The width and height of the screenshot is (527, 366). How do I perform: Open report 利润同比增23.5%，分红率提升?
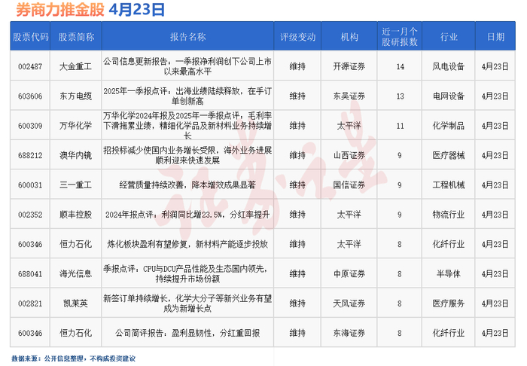187,215
